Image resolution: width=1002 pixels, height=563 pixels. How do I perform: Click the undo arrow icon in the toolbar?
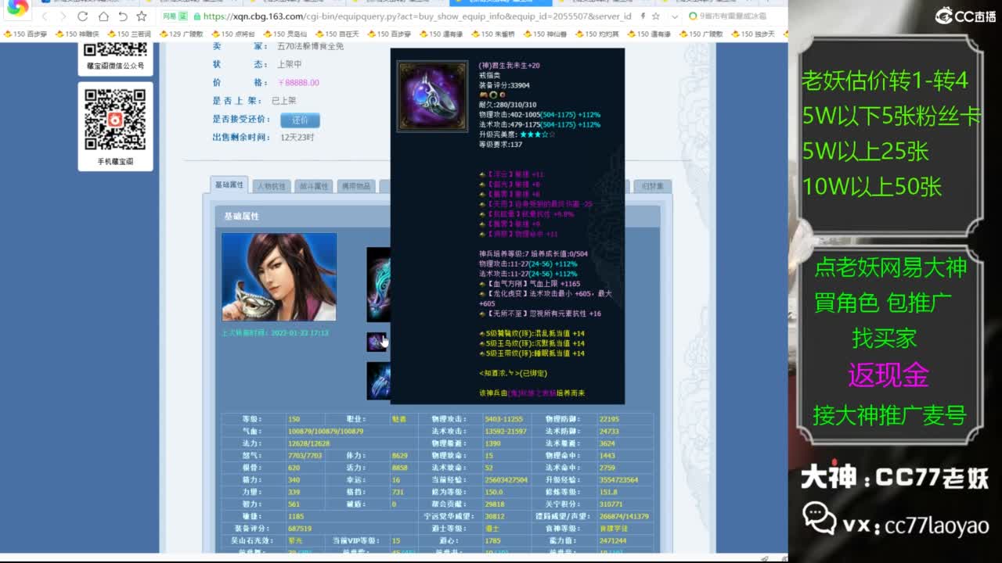123,16
